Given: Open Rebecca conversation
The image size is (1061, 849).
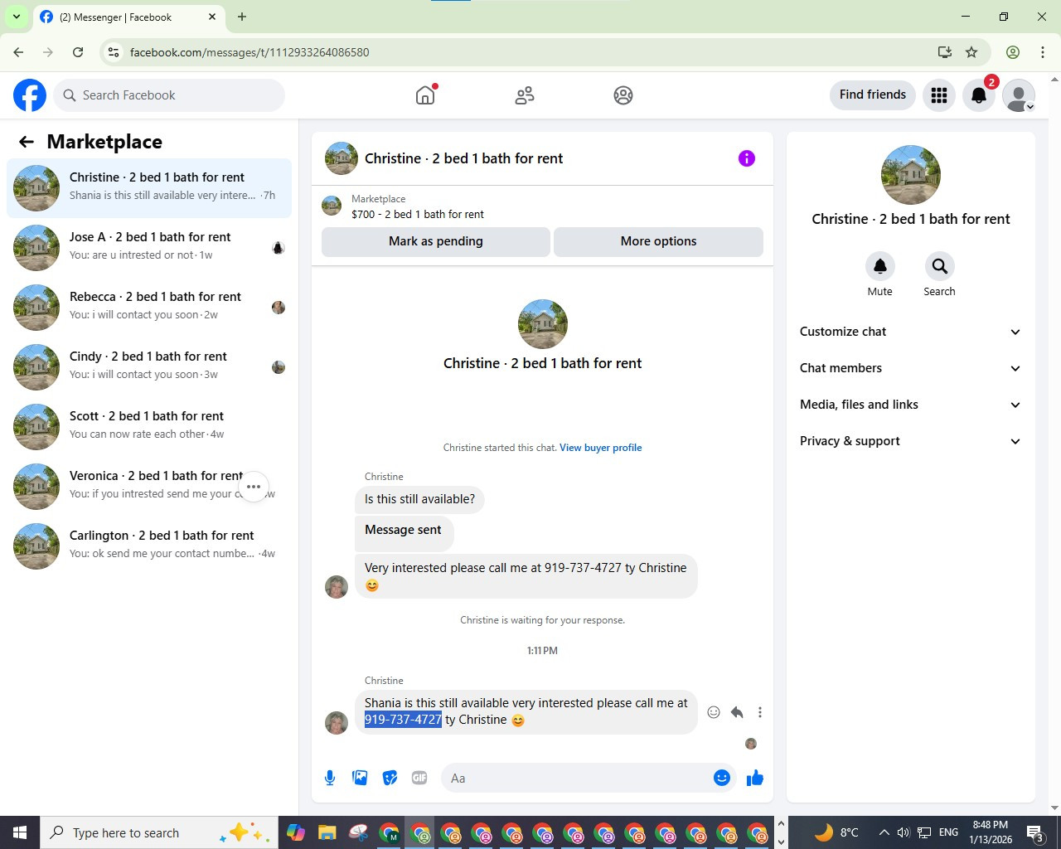Looking at the screenshot, I should coord(149,307).
